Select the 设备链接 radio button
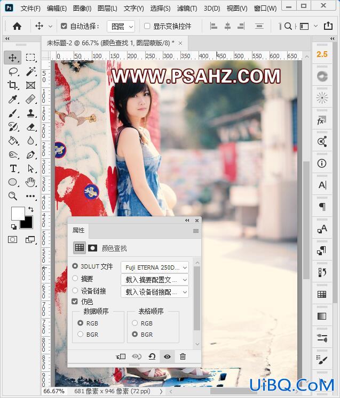This screenshot has height=398, width=340. (75, 290)
